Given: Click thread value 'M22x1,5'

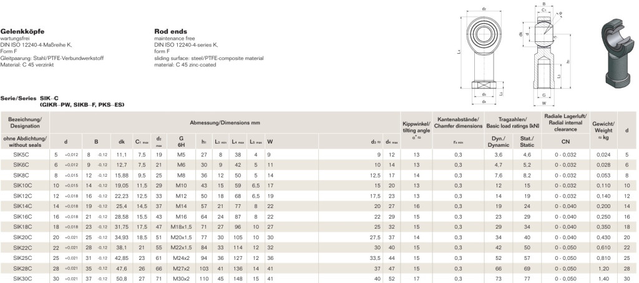Looking at the screenshot, I should pyautogui.click(x=182, y=247).
